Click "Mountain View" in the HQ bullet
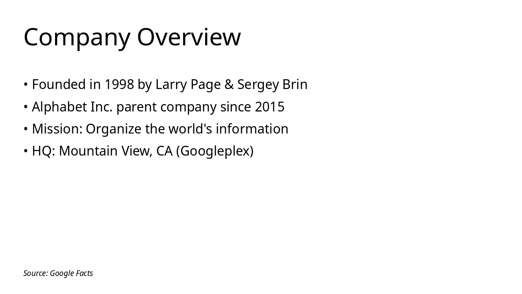Screen dimensions: 522x294 [x=105, y=151]
